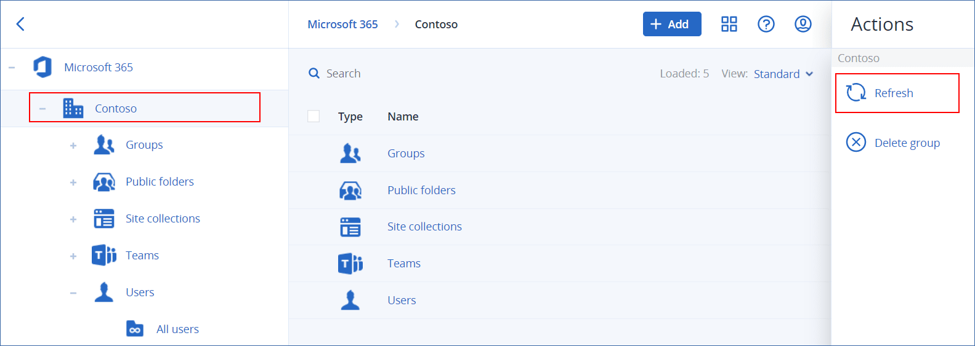This screenshot has height=346, width=975.
Task: Go to Microsoft 365 breadcrumb
Action: pos(342,25)
